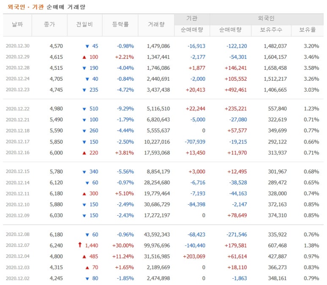Select the date 2020.12.24
This screenshot has height=285, width=327.
tap(18, 79)
